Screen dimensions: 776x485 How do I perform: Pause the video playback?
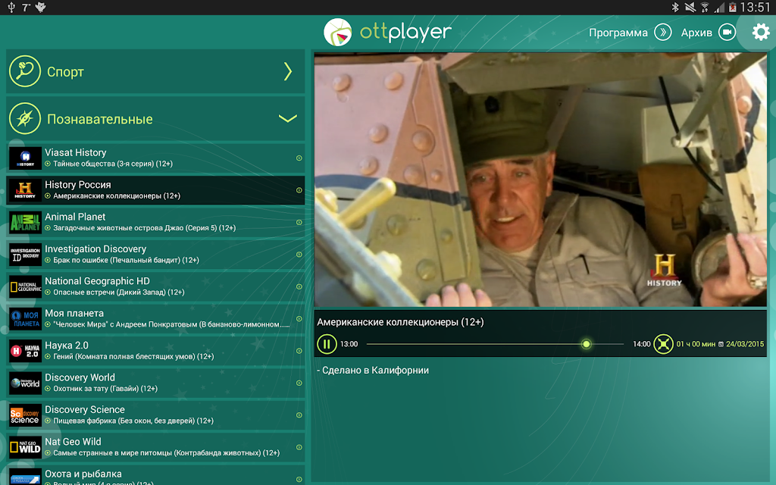pos(327,344)
